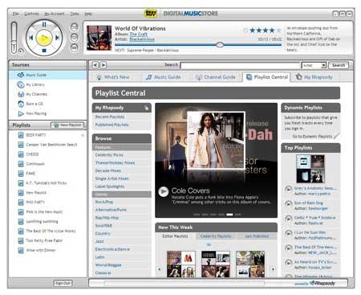Click the browser forward arrow button
Screen dimensions: 361x295
103,65
